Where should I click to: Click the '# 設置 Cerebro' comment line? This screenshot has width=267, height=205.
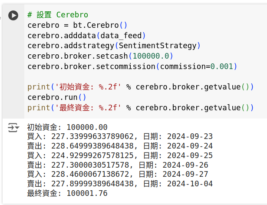(x=58, y=15)
